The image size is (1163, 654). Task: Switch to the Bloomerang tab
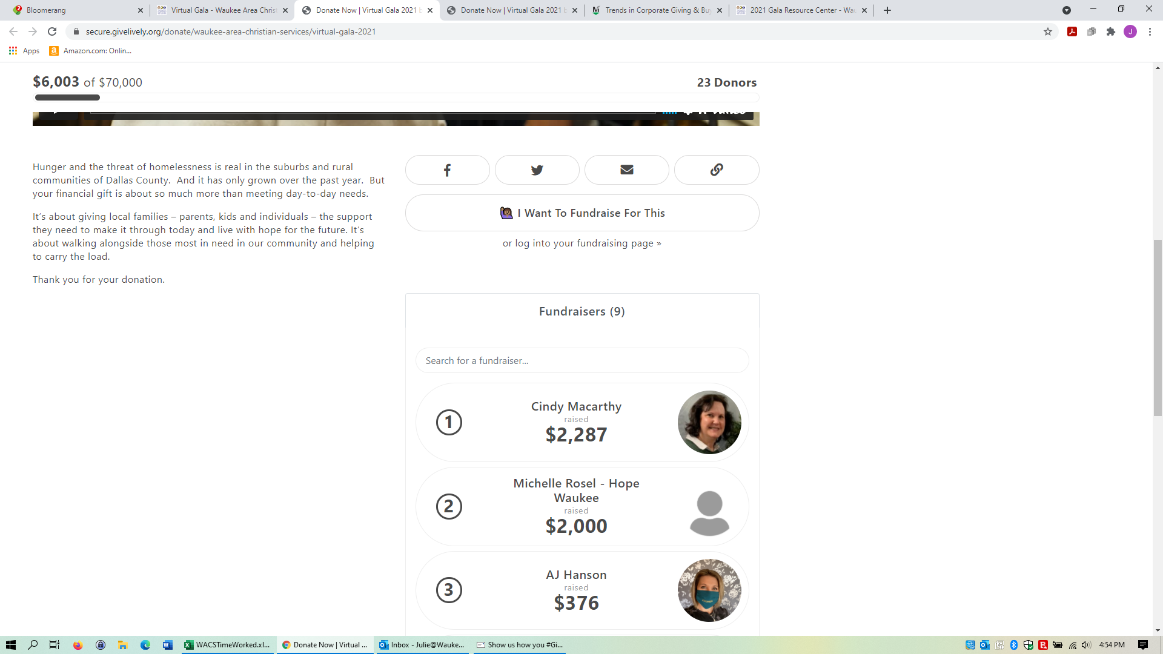(x=76, y=10)
